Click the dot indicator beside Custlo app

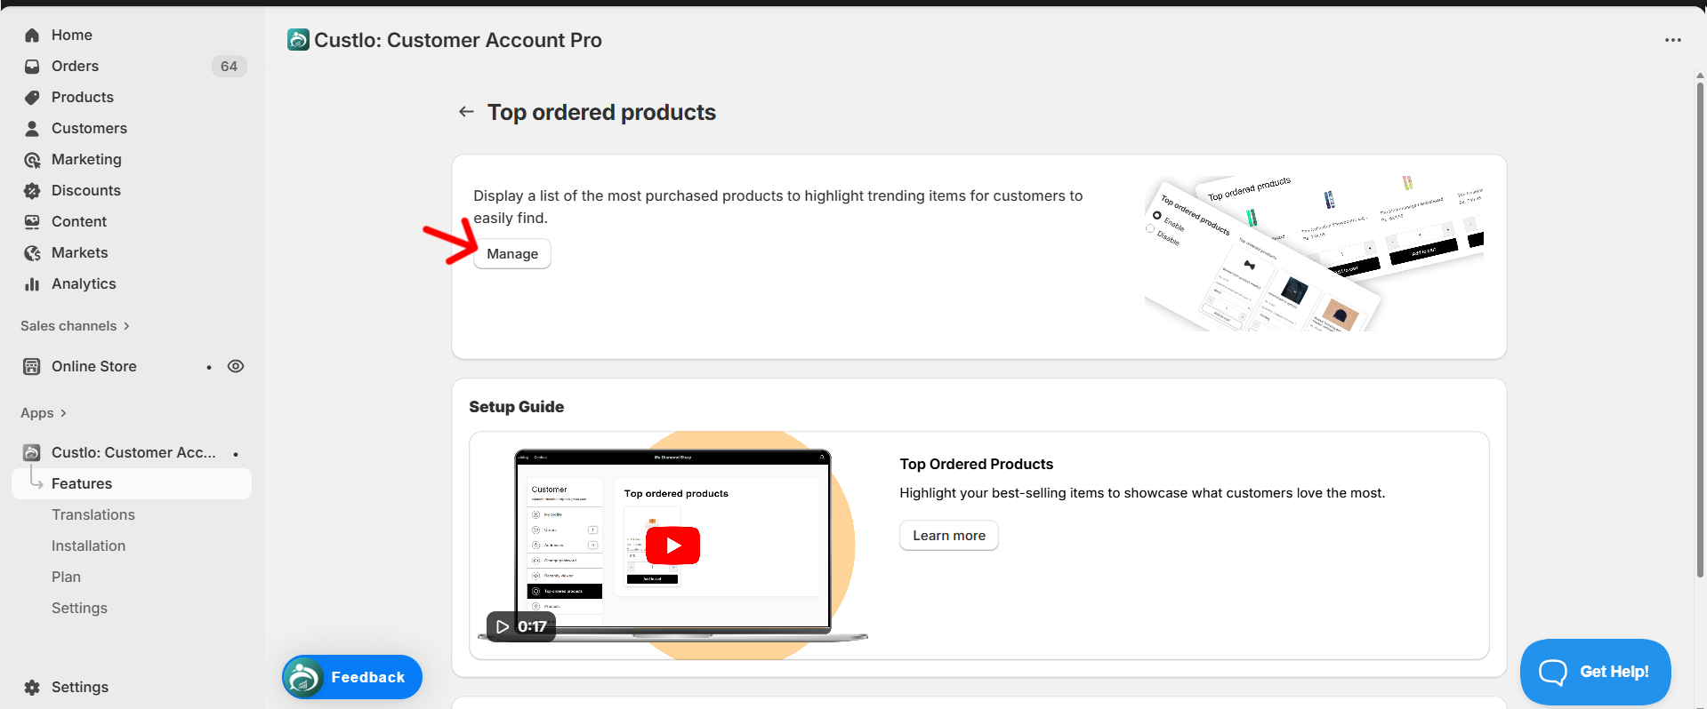pos(236,454)
